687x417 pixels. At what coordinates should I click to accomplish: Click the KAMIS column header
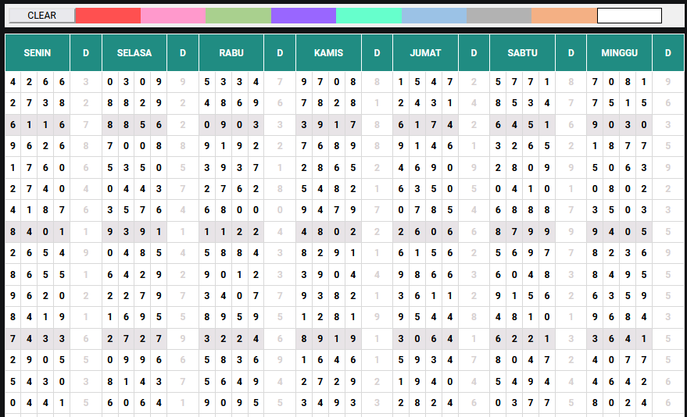click(328, 53)
